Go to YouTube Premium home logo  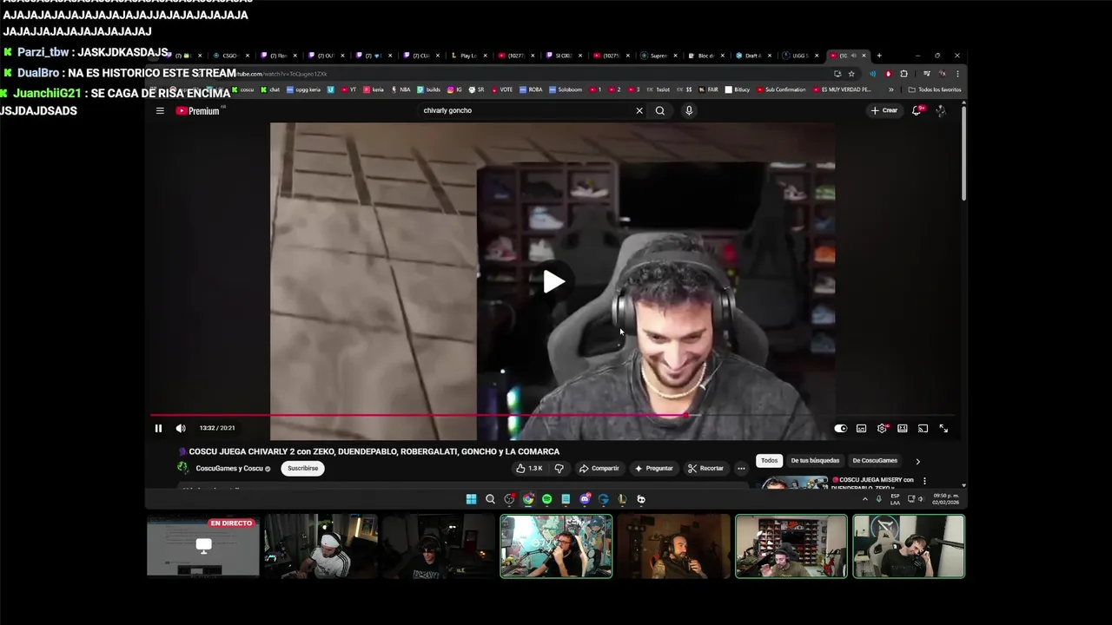coord(198,110)
